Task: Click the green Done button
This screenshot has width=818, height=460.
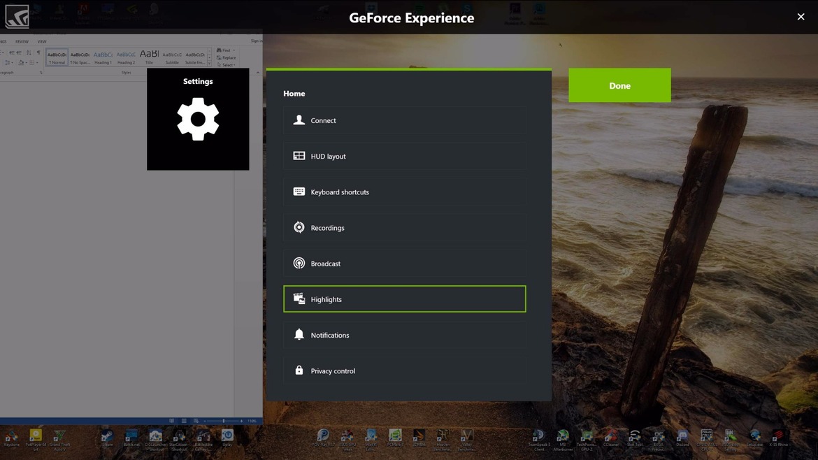Action: [619, 85]
